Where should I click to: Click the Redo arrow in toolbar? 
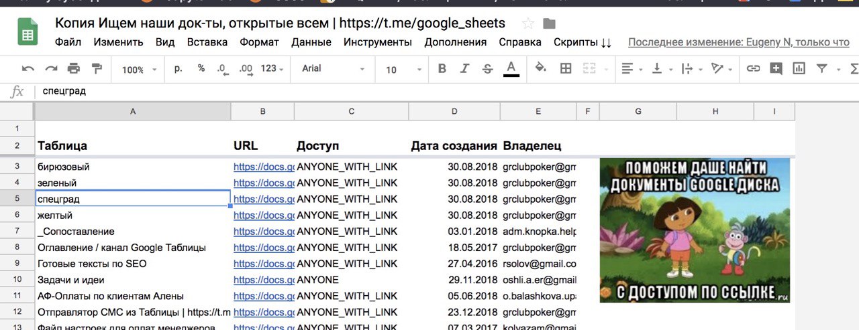pyautogui.click(x=51, y=68)
